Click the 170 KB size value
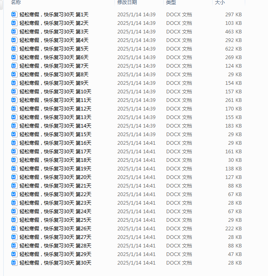This screenshot has height=276, width=268. (x=233, y=109)
